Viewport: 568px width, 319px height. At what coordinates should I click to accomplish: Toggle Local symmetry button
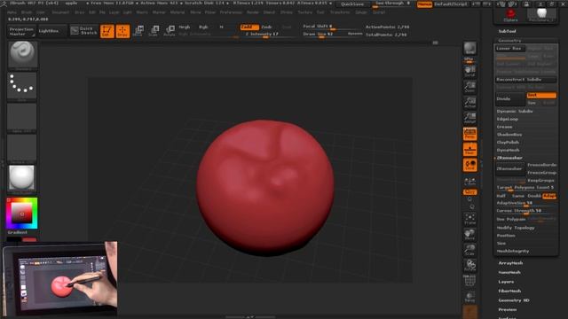(x=469, y=165)
